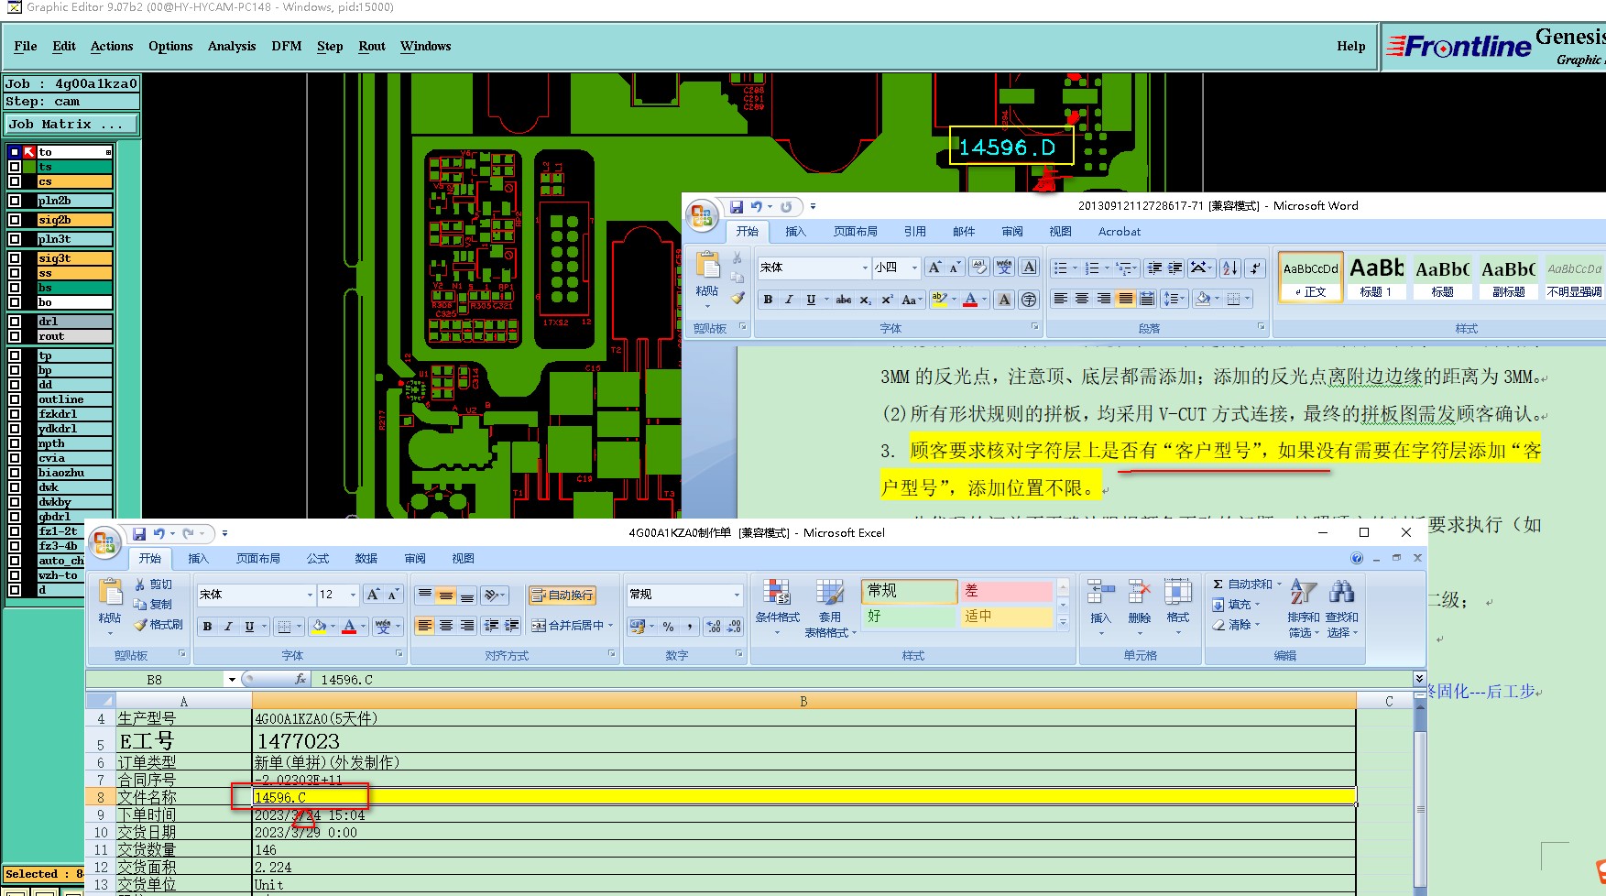1606x896 pixels.
Task: Center align text in Word paragraph group
Action: coord(1082,299)
